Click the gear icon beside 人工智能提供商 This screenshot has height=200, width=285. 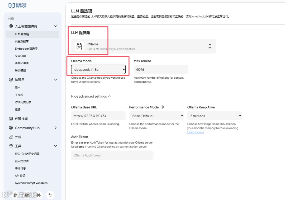pyautogui.click(x=11, y=26)
